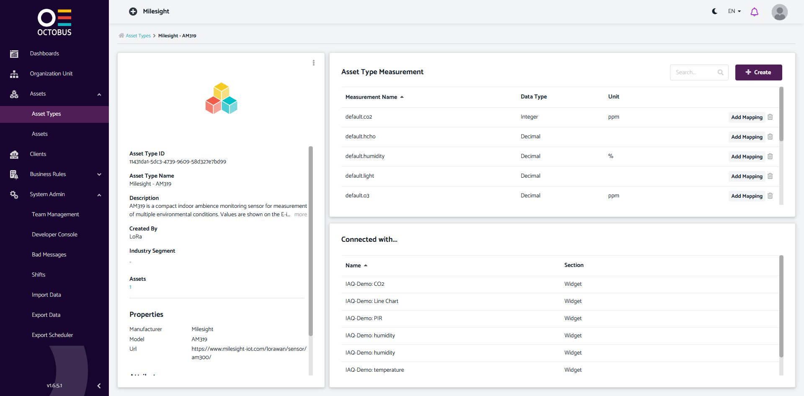
Task: Open Export Scheduler
Action: 52,335
